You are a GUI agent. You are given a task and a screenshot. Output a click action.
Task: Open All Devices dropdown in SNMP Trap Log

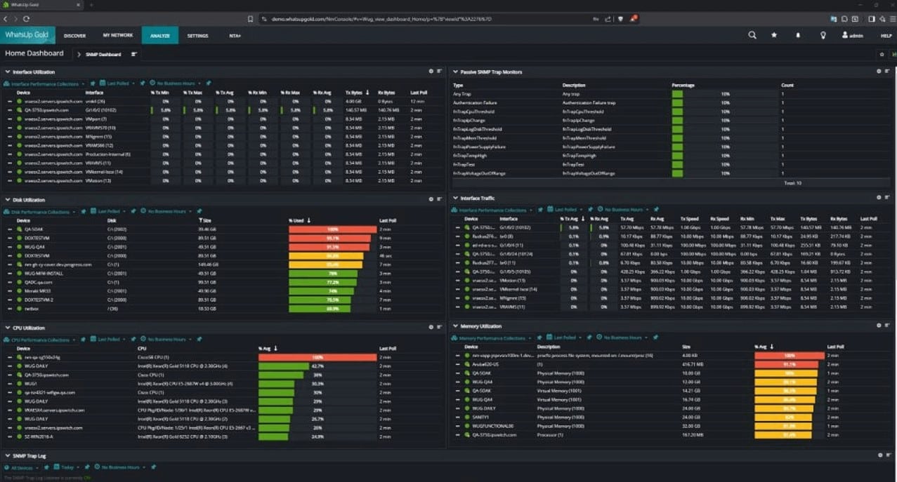21,467
